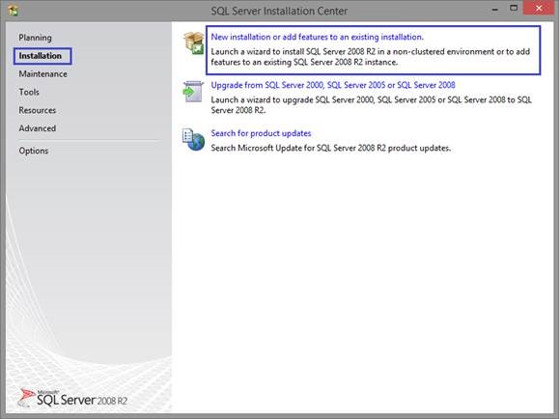Click the title bar application icon
The image size is (560, 419).
pos(14,11)
